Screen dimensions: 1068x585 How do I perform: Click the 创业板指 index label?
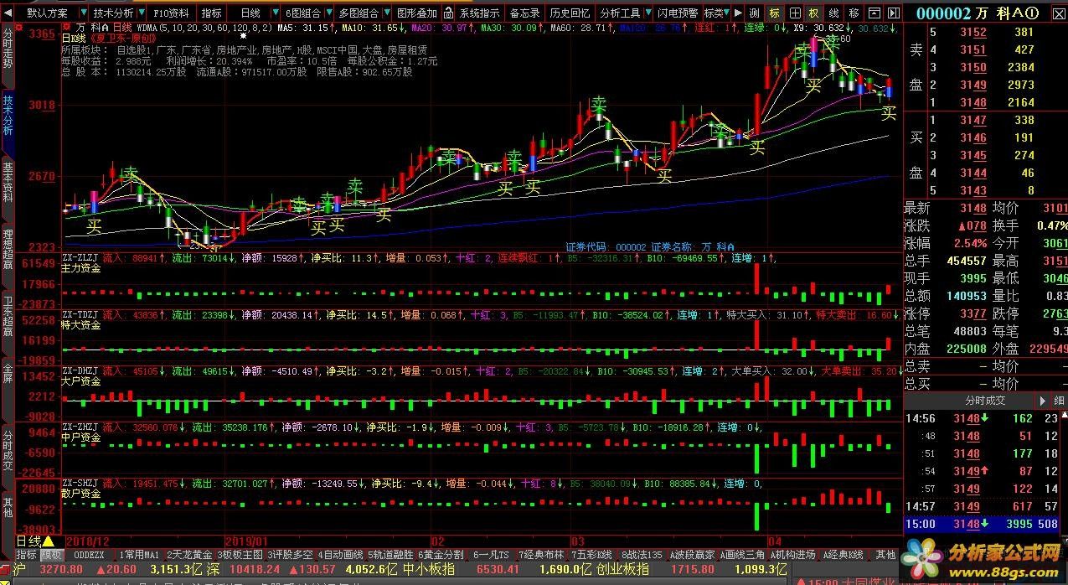pos(622,569)
